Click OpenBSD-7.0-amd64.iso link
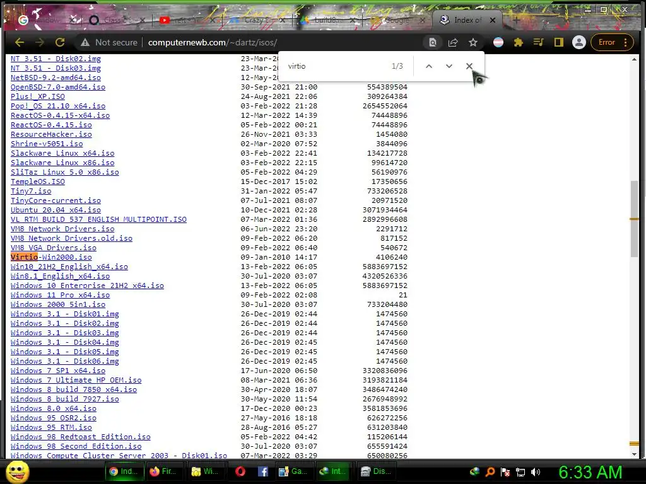Image resolution: width=646 pixels, height=484 pixels. coord(58,87)
